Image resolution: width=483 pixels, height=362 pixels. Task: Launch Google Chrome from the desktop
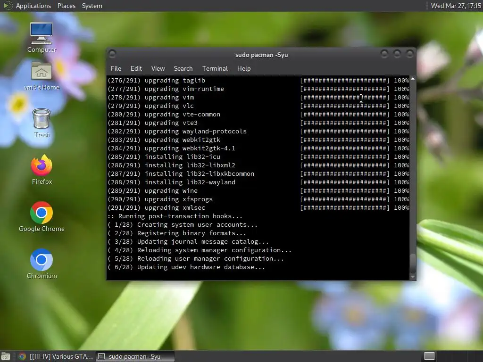pos(42,216)
